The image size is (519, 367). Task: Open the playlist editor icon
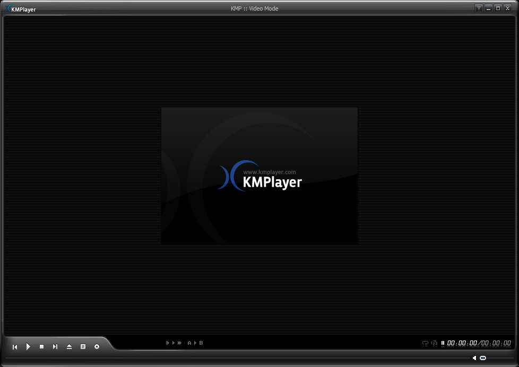coord(83,347)
